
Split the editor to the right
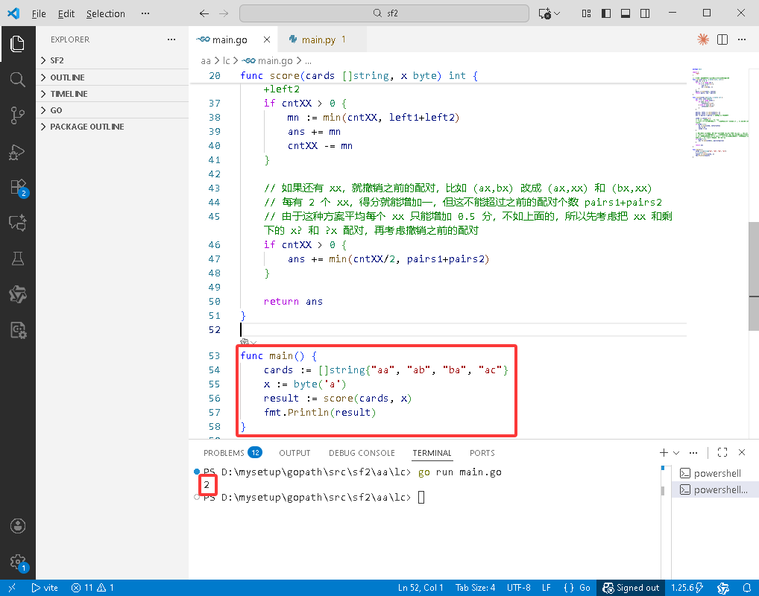coord(722,39)
